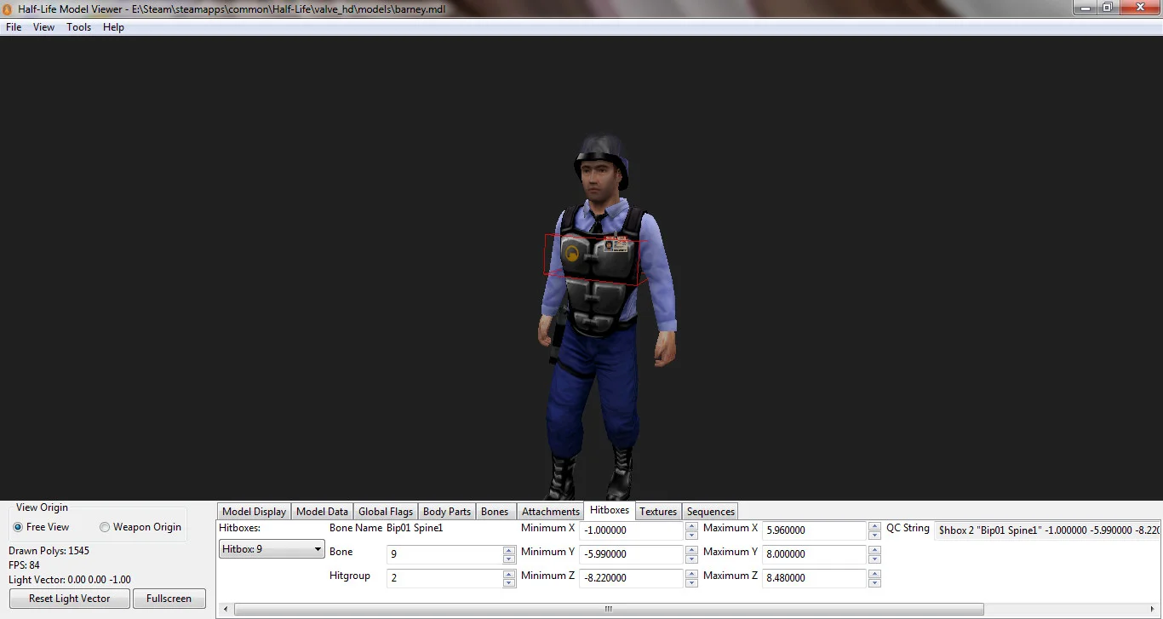Screen dimensions: 1163x619
Task: Switch to the Global Flags tab
Action: [386, 512]
